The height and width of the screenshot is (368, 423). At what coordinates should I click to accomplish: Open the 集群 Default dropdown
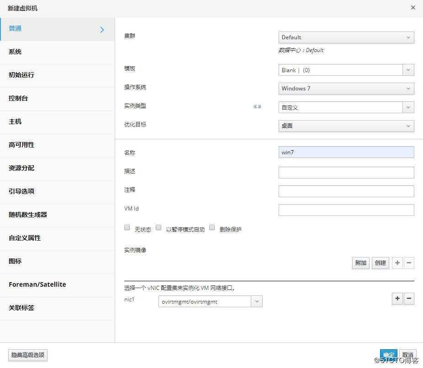point(346,37)
